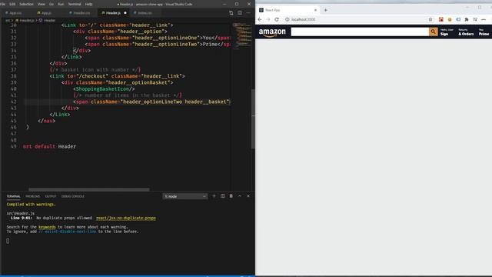The image size is (492, 277).
Task: Select the PROBLEMS panel tab
Action: point(32,196)
